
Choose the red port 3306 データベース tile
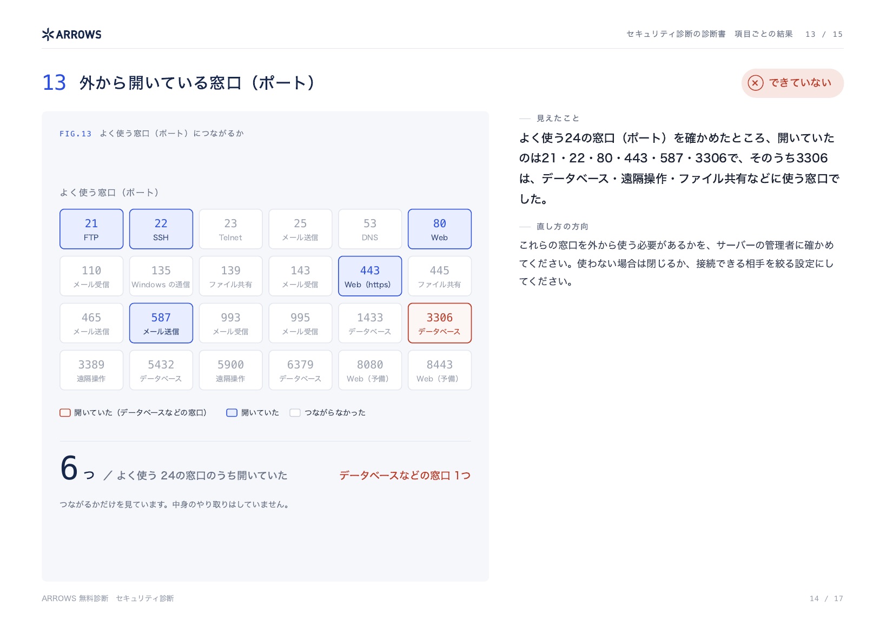tap(440, 323)
